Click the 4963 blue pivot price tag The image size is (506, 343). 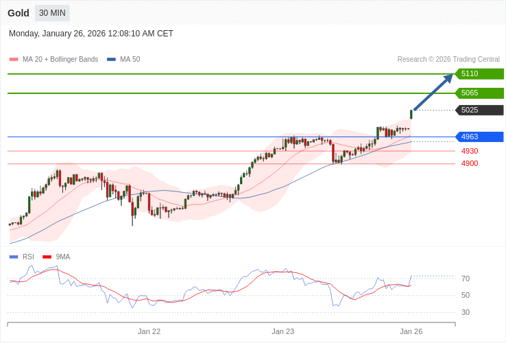click(479, 137)
